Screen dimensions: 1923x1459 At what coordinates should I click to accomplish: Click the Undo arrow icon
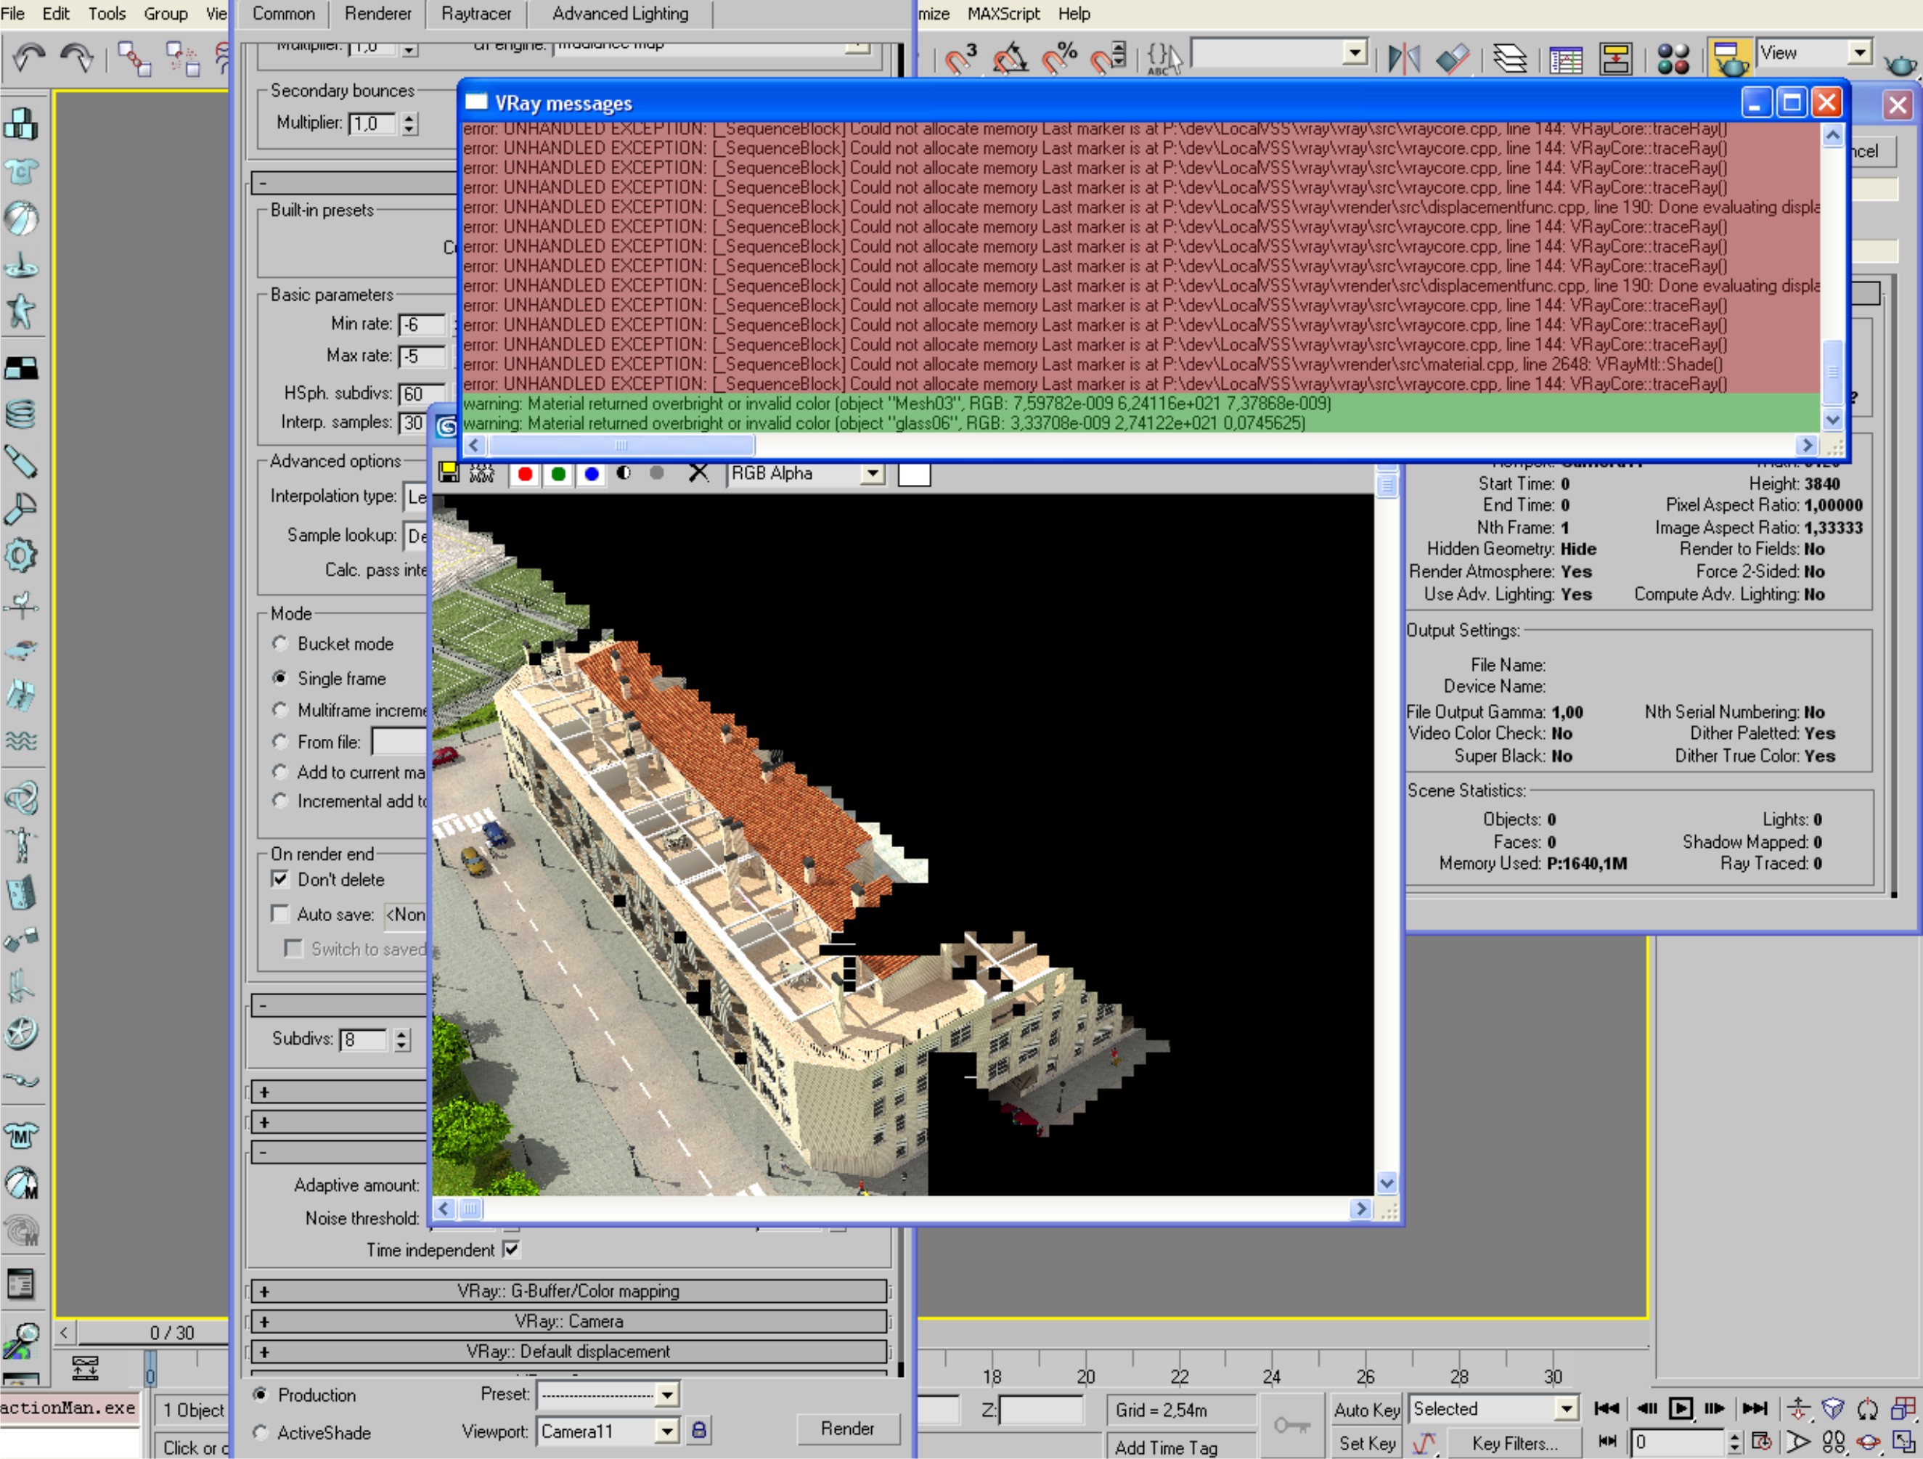pyautogui.click(x=29, y=58)
